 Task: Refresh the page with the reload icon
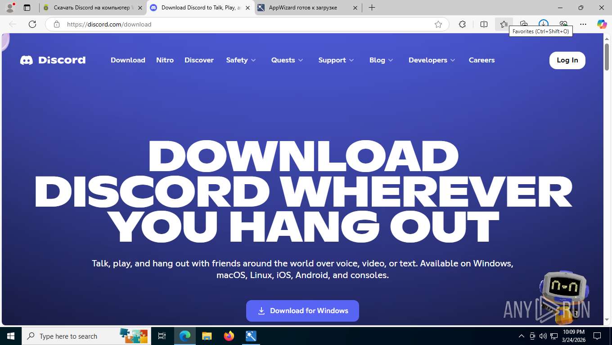(x=32, y=24)
